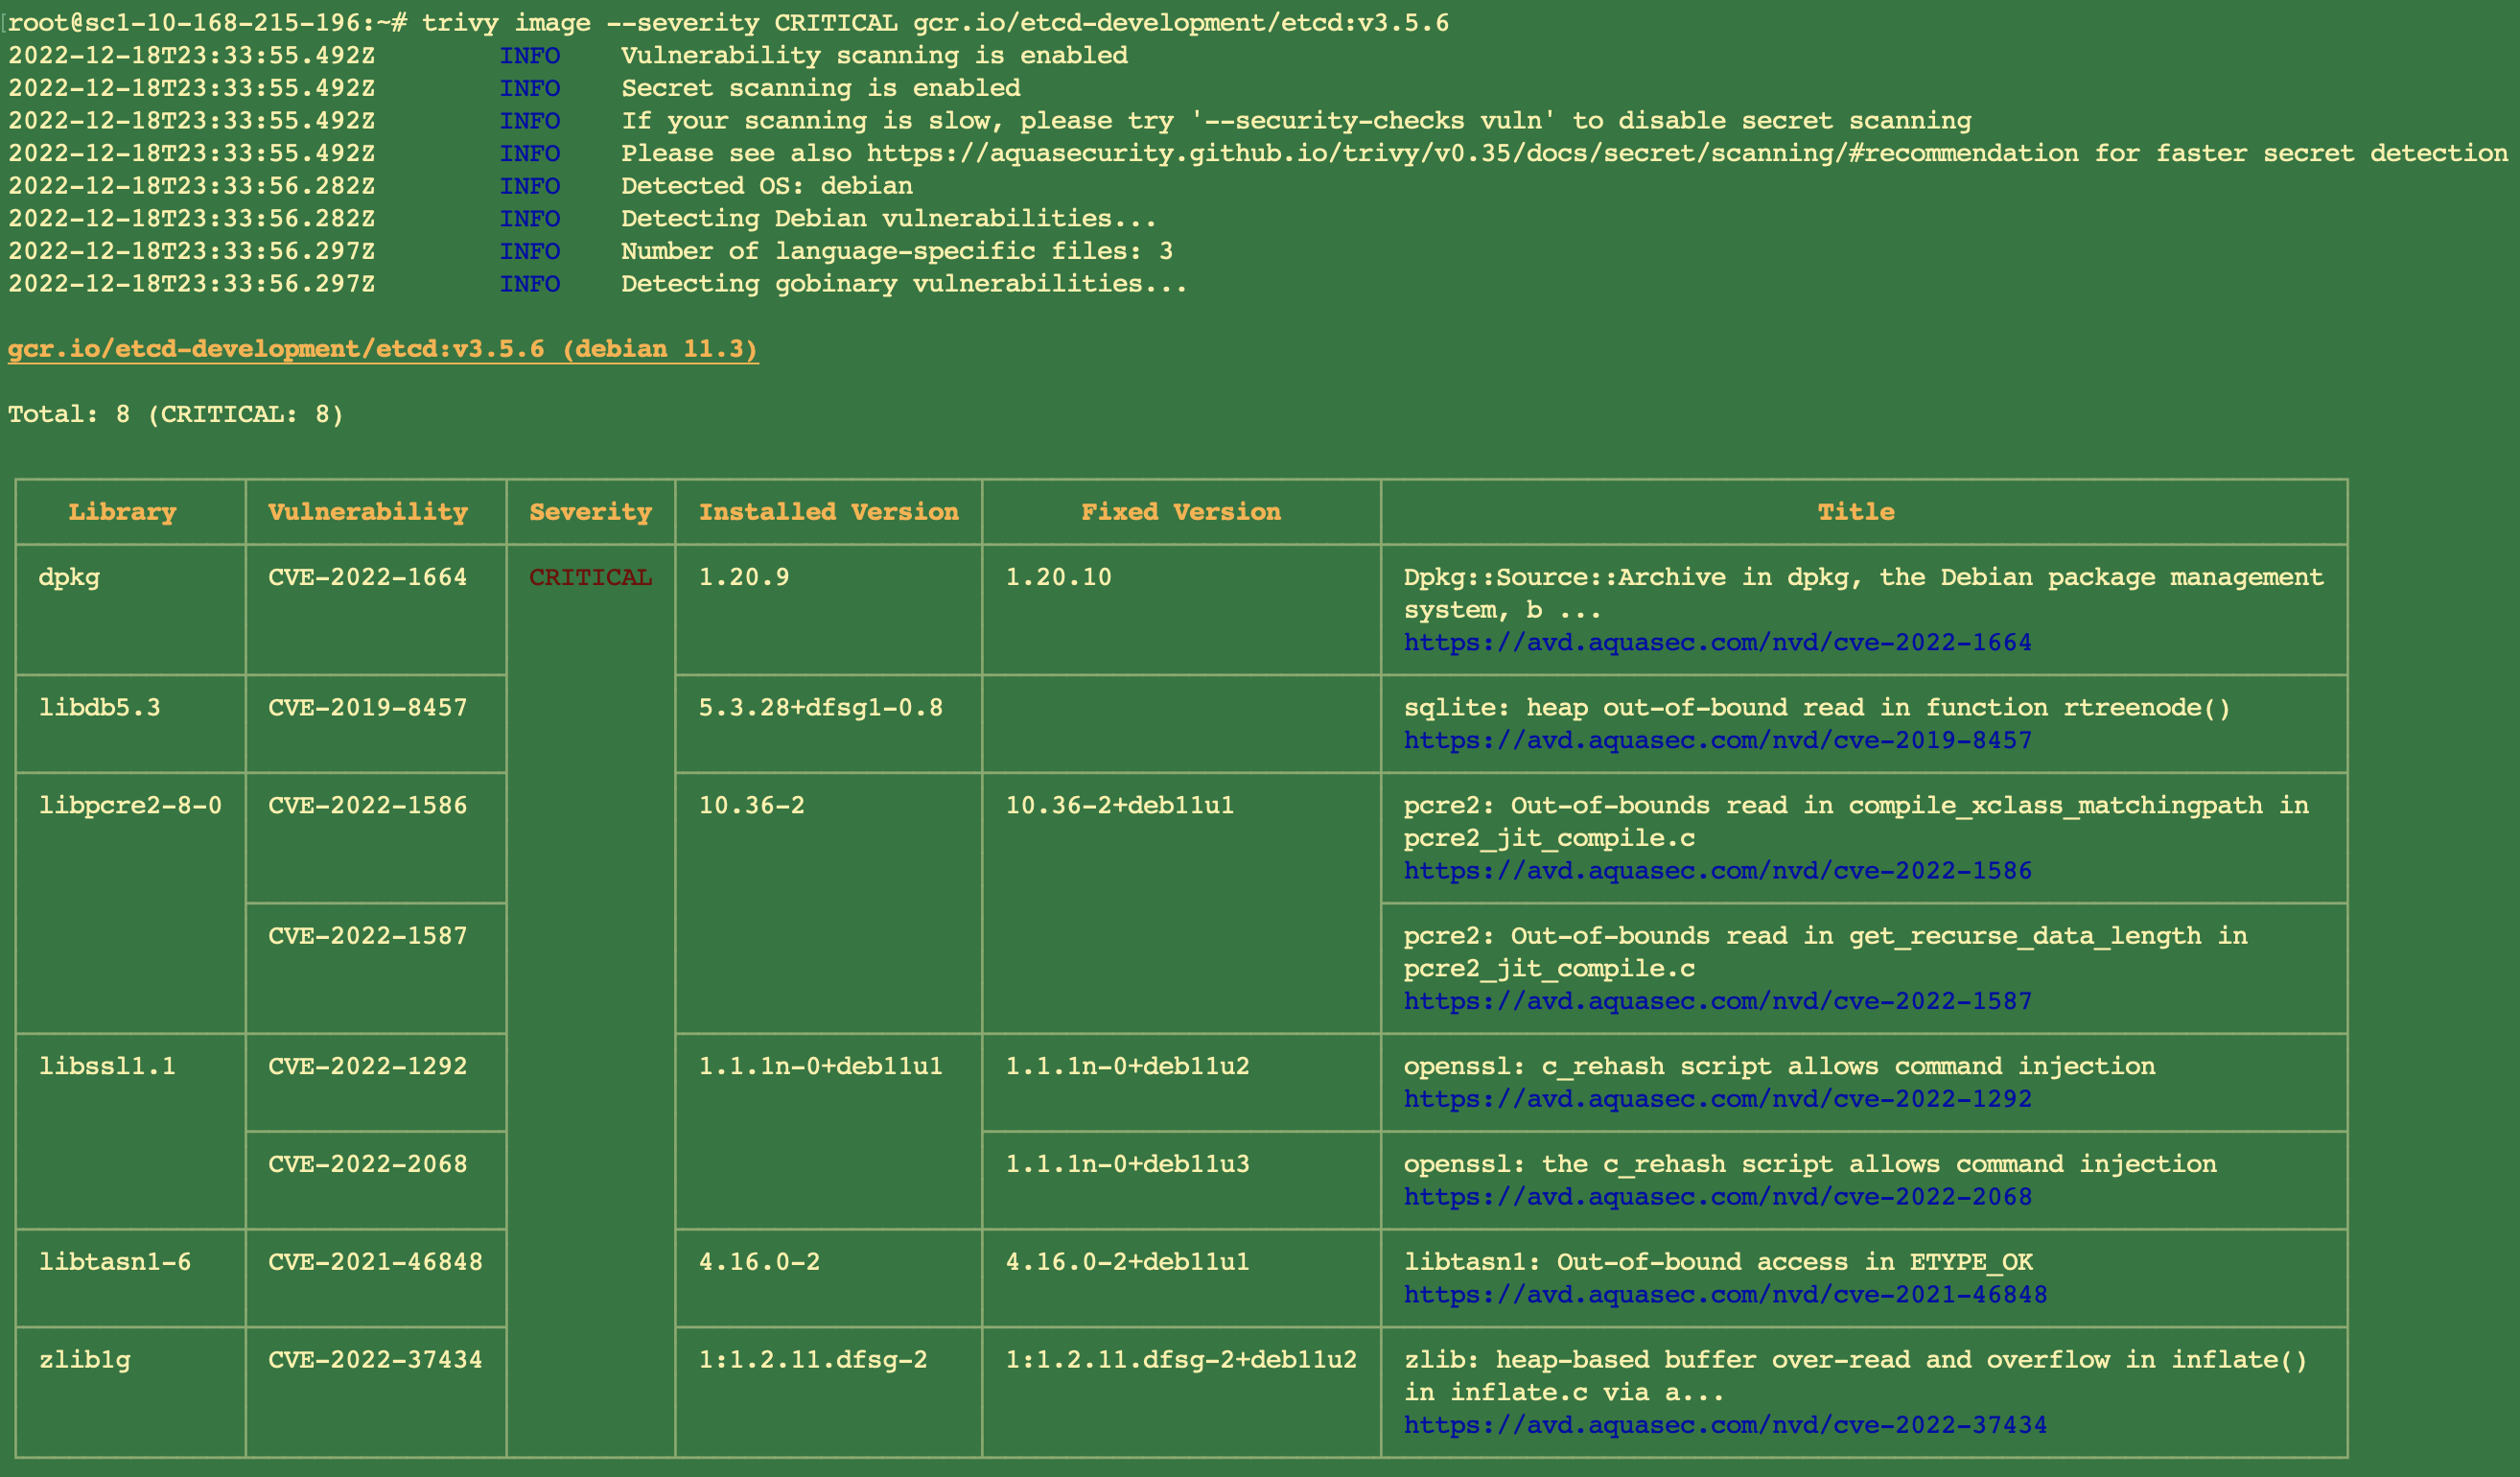The image size is (2520, 1477).
Task: Open the cve-2022-1586 aquasec link
Action: [1717, 870]
